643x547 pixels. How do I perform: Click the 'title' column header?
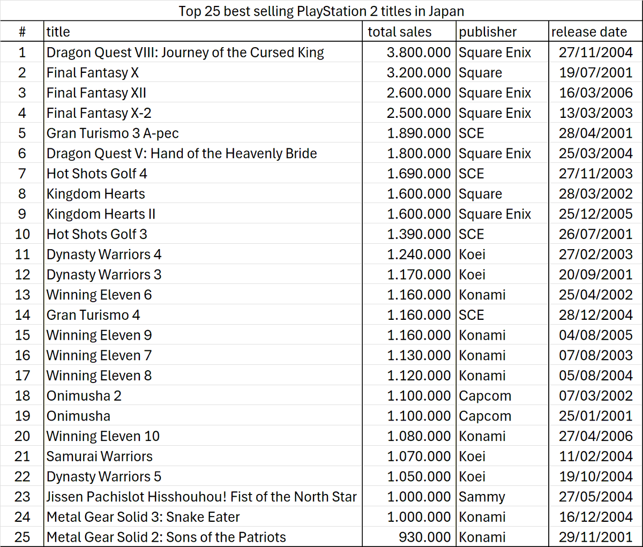click(x=203, y=32)
